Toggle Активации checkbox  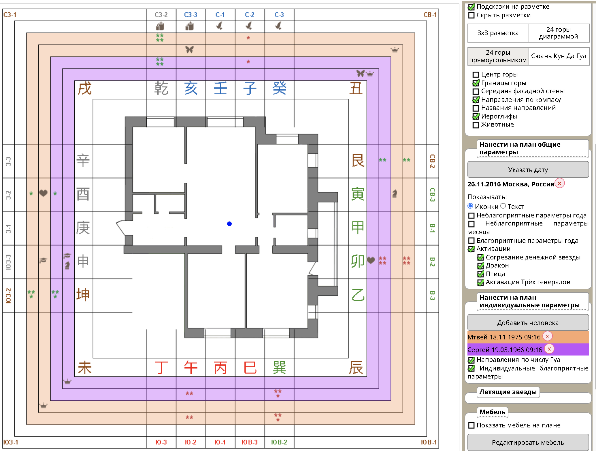[x=471, y=249]
